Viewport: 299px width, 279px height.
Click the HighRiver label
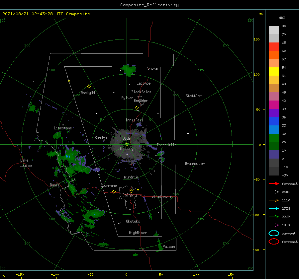tap(138, 233)
